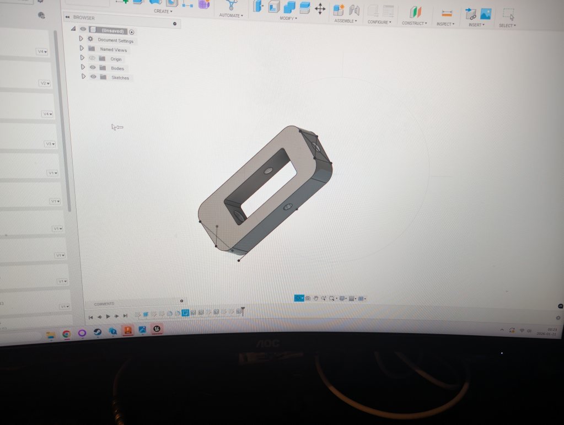Image resolution: width=564 pixels, height=425 pixels.
Task: Click the Named Views browser item
Action: (113, 50)
